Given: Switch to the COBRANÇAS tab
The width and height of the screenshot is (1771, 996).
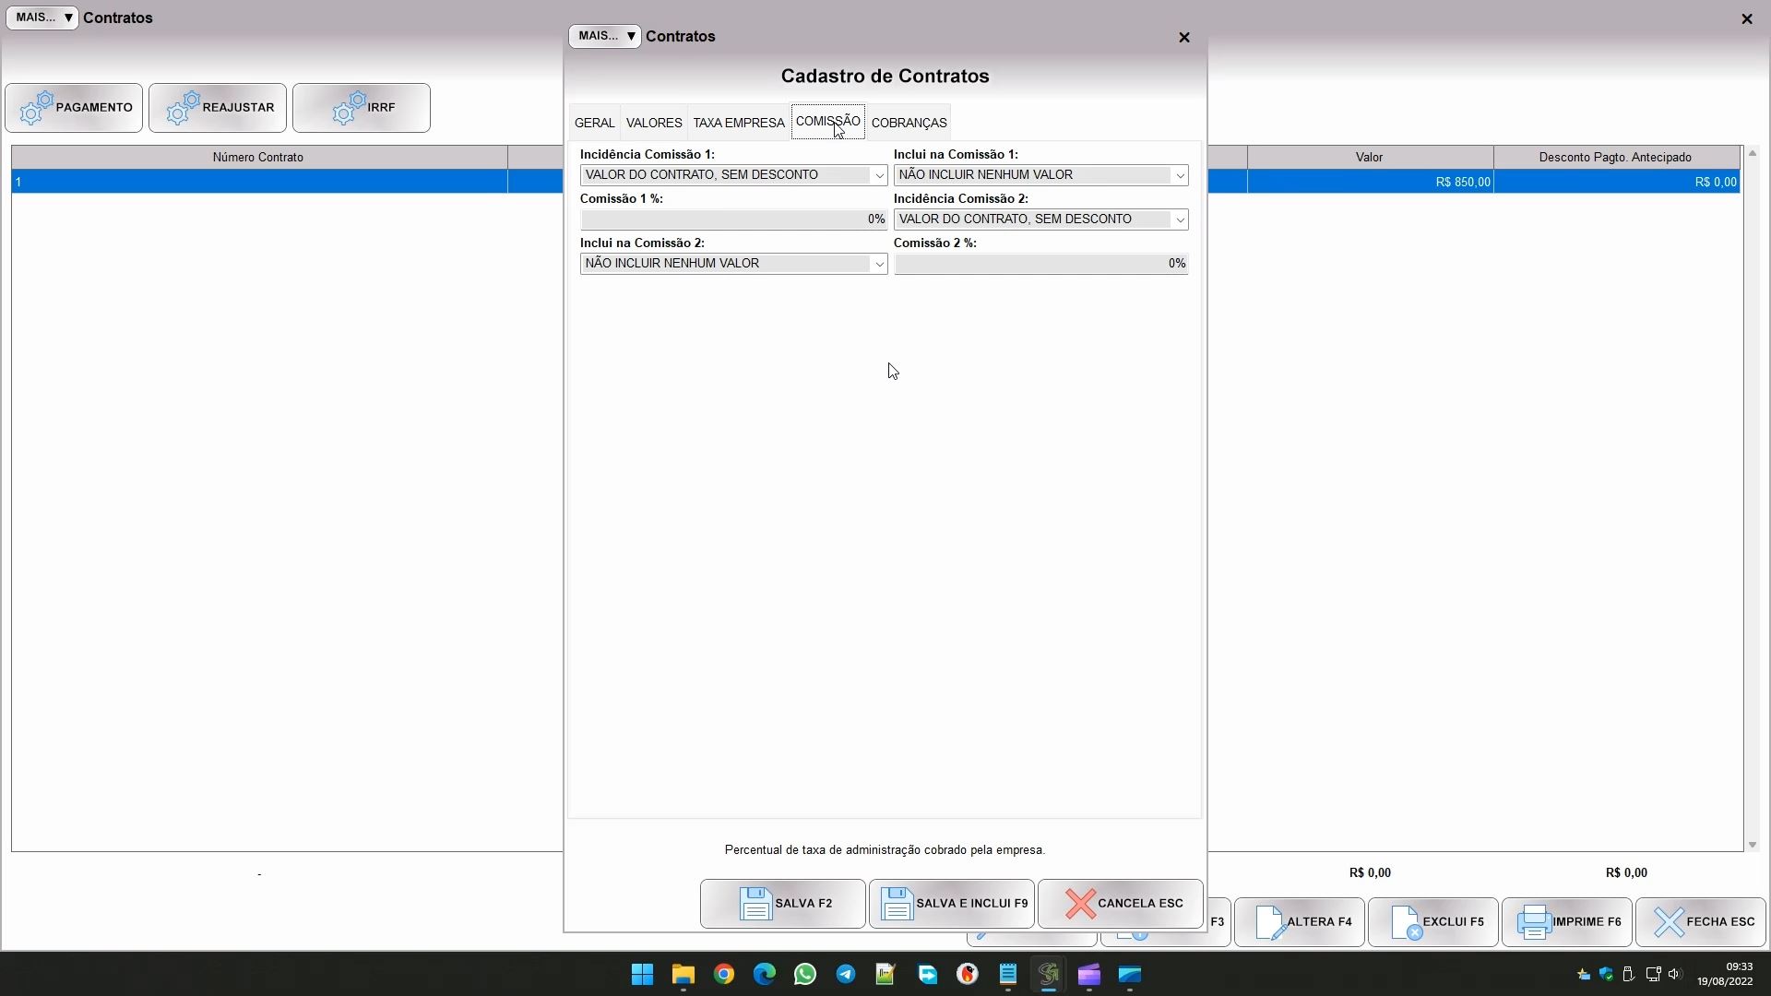Looking at the screenshot, I should coord(909,123).
